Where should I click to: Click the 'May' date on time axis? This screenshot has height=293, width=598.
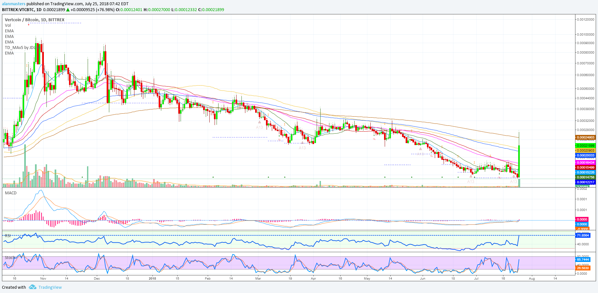click(367, 279)
